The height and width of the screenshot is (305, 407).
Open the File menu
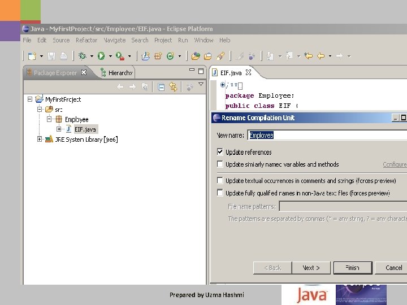pos(27,40)
